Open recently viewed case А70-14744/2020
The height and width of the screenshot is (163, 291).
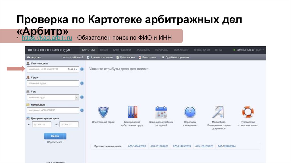pos(137,146)
